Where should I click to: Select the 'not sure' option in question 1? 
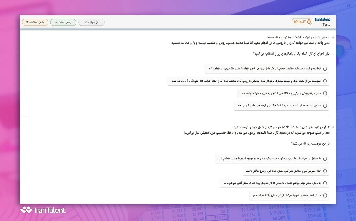[x=325, y=105]
